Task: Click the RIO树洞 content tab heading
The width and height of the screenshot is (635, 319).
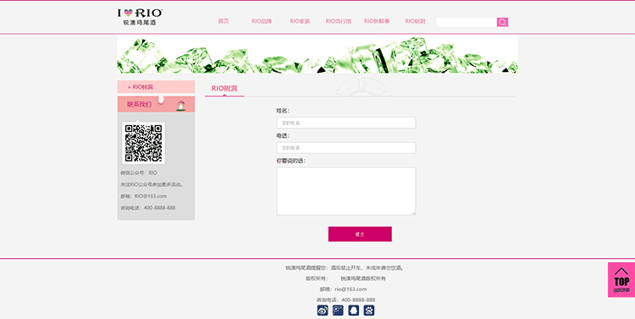Action: click(x=224, y=89)
